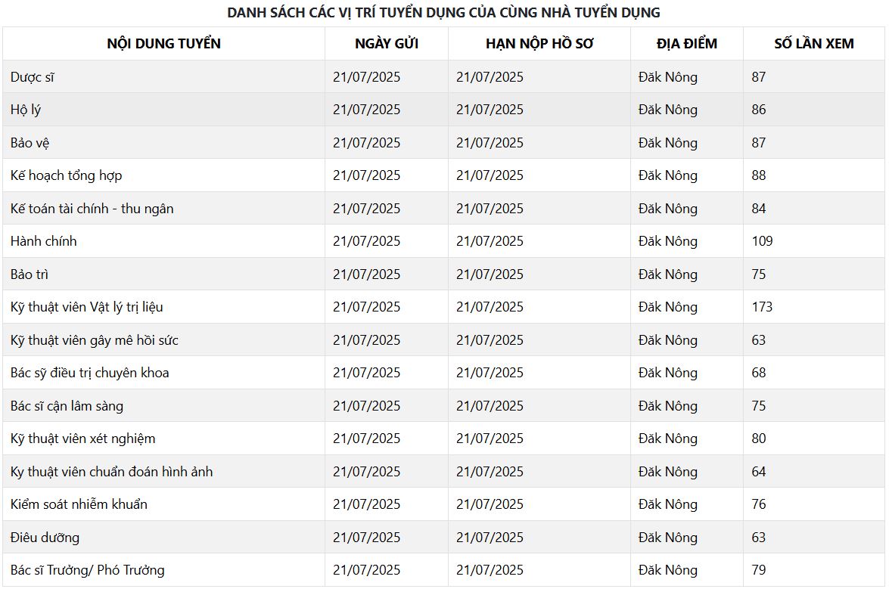Open Bác sĩ cận lâm sàng posting
Image resolution: width=889 pixels, height=592 pixels.
point(67,406)
